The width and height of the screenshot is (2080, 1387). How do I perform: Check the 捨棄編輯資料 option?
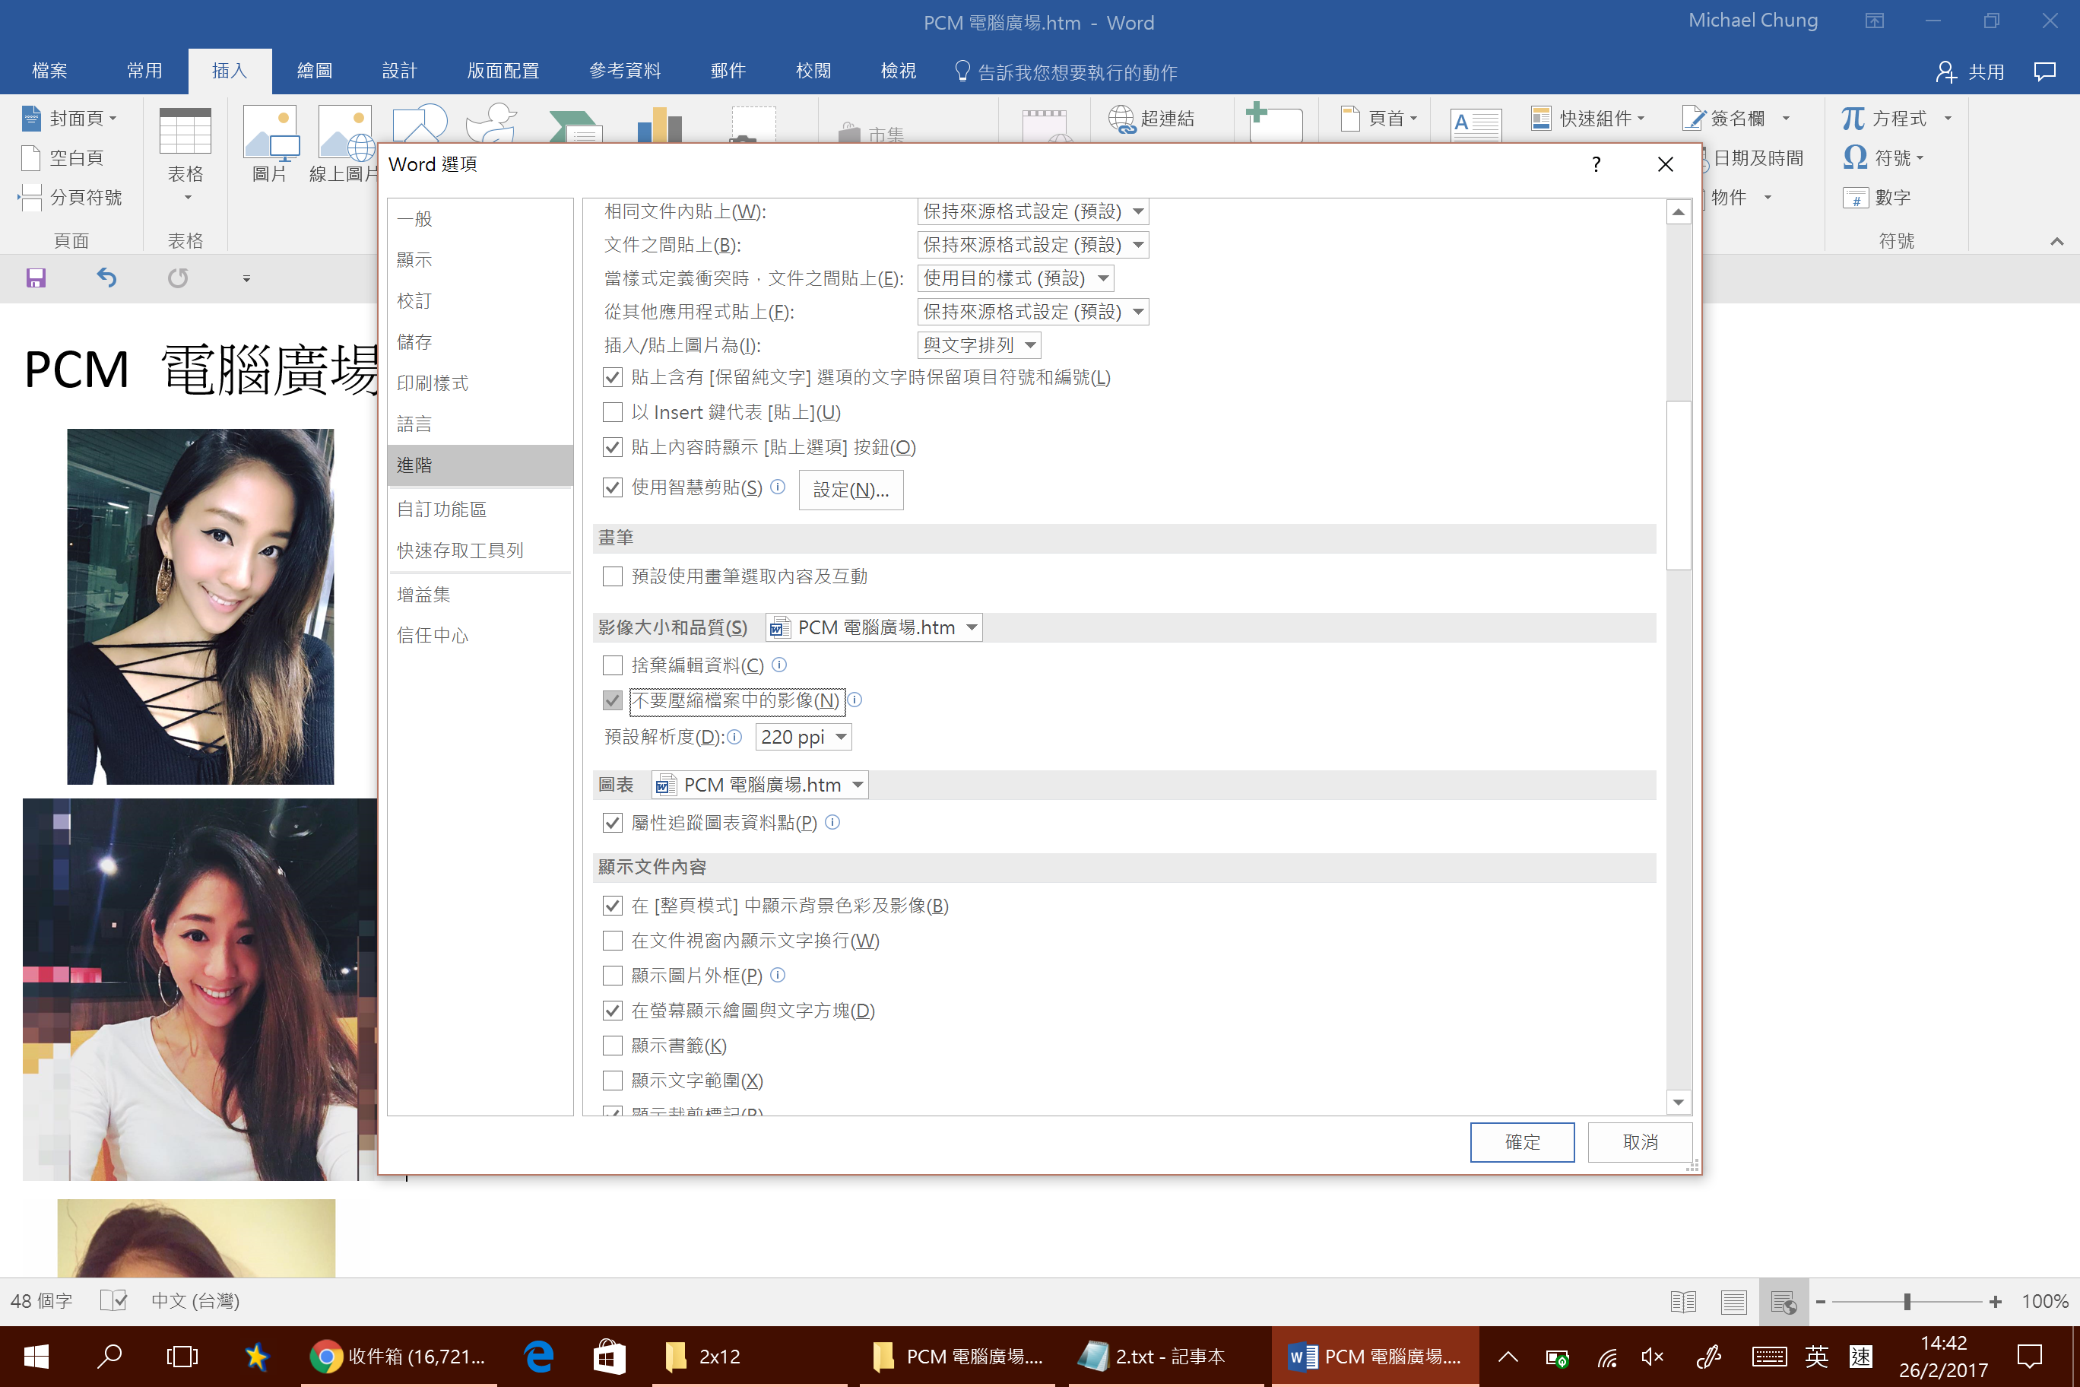pos(612,665)
